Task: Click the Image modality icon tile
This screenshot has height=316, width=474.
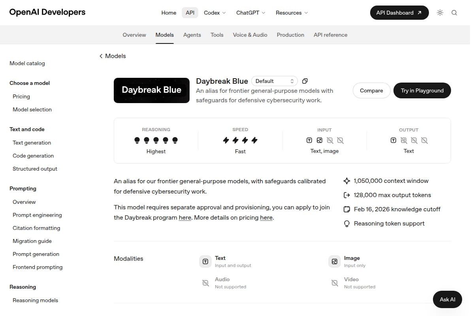Action: tap(335, 261)
